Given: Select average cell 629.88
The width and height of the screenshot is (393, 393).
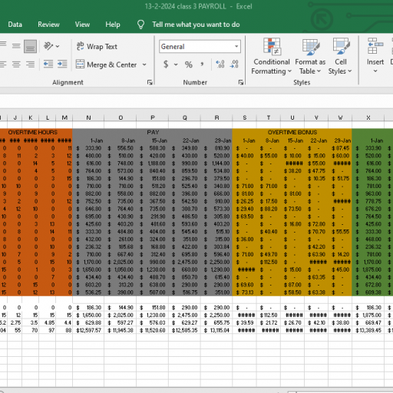Looking at the screenshot, I should 88,322.
